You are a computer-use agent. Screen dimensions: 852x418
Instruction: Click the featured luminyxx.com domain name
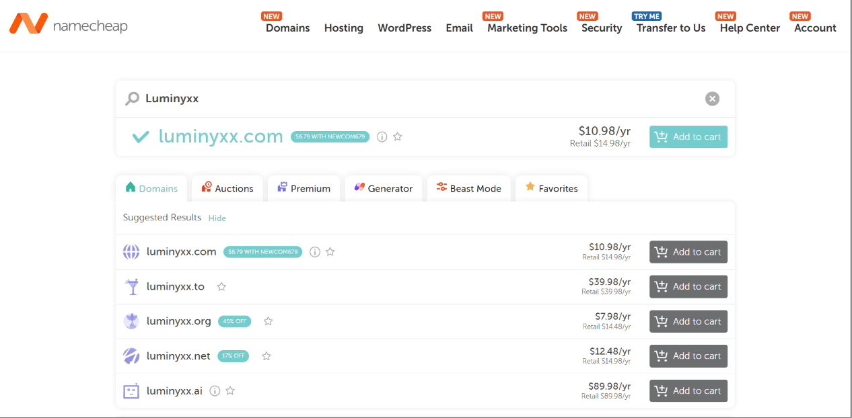point(221,136)
